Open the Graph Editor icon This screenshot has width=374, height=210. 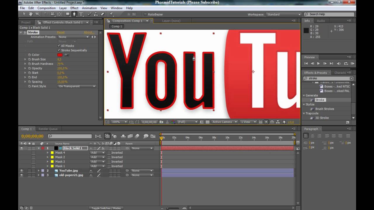coord(153,136)
